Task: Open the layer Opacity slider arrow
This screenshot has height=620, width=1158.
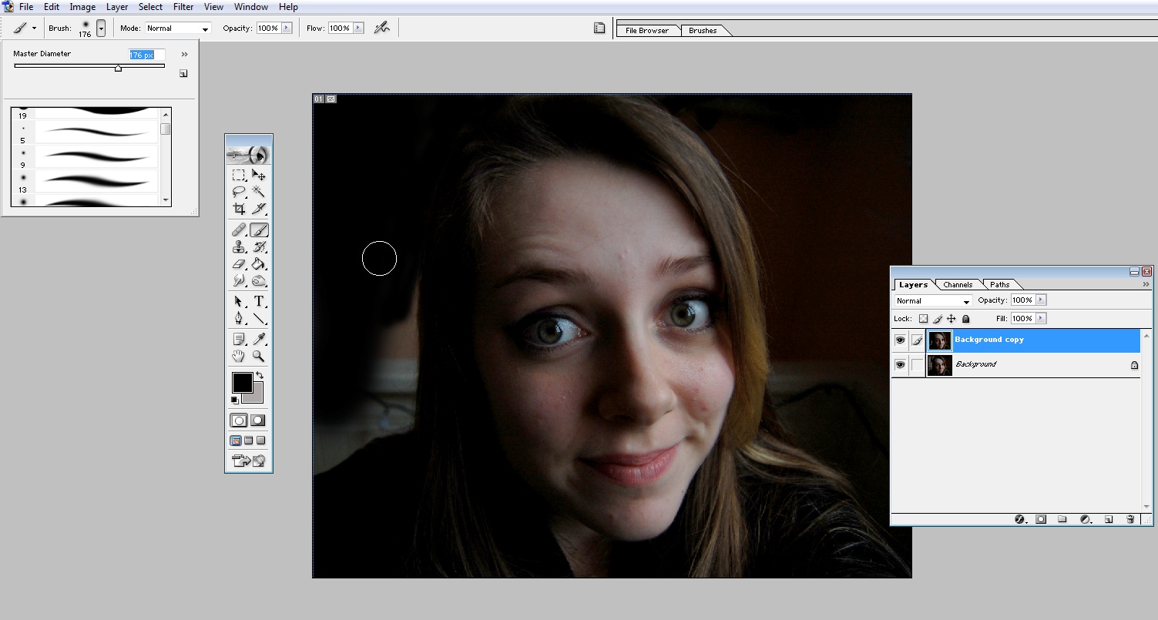Action: (1042, 300)
